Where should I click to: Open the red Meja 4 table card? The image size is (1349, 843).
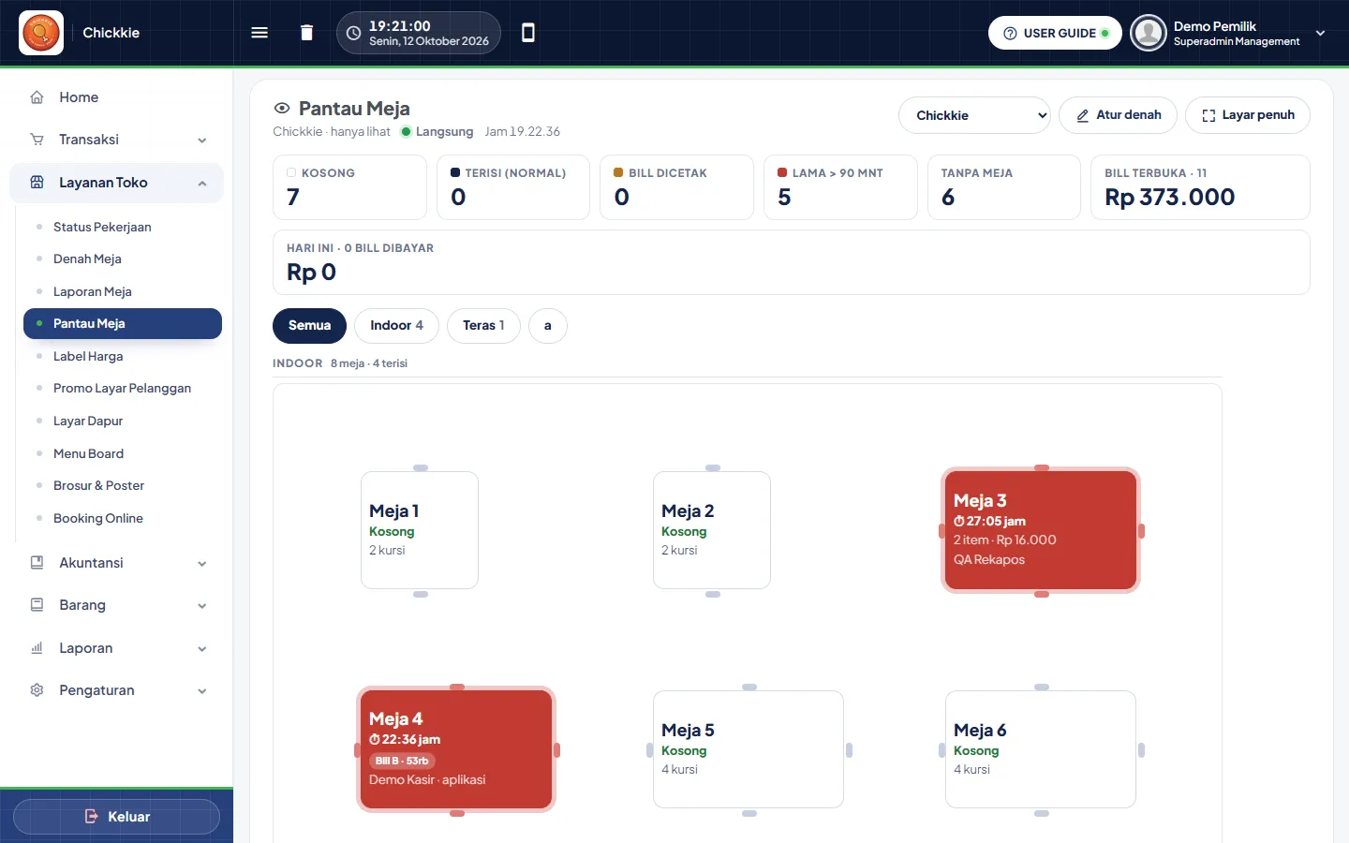point(456,749)
